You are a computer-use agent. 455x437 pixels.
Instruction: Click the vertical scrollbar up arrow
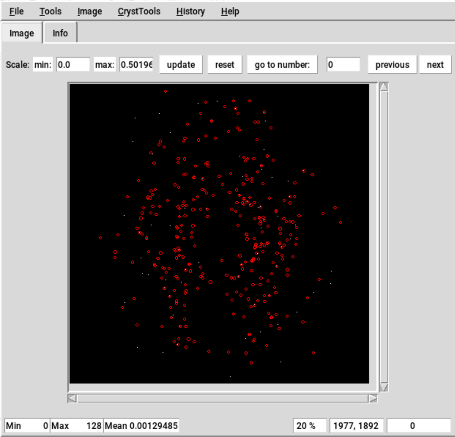(384, 87)
